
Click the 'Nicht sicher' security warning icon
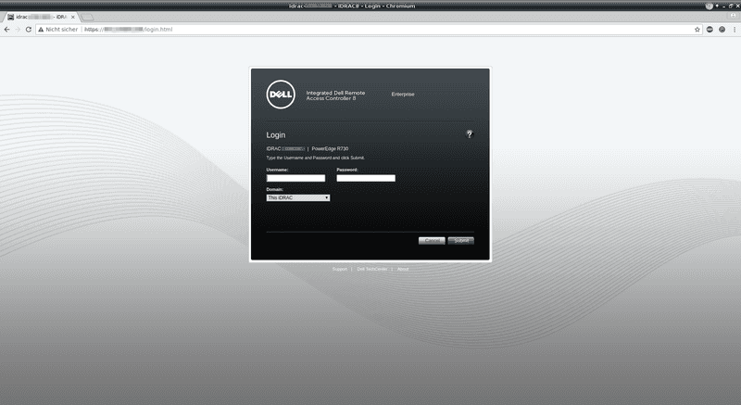click(x=41, y=30)
